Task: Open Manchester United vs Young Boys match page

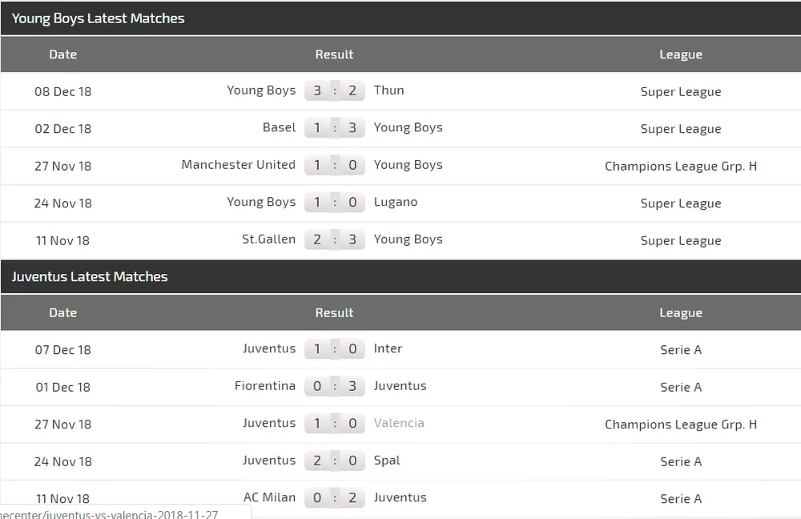Action: [x=335, y=165]
